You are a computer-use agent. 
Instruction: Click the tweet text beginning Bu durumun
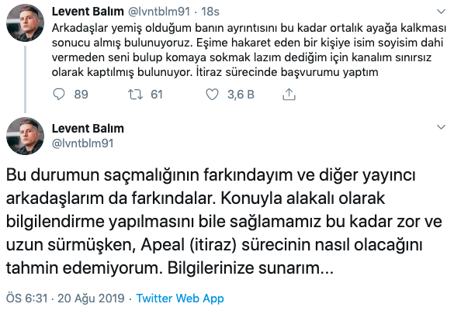coord(224,222)
